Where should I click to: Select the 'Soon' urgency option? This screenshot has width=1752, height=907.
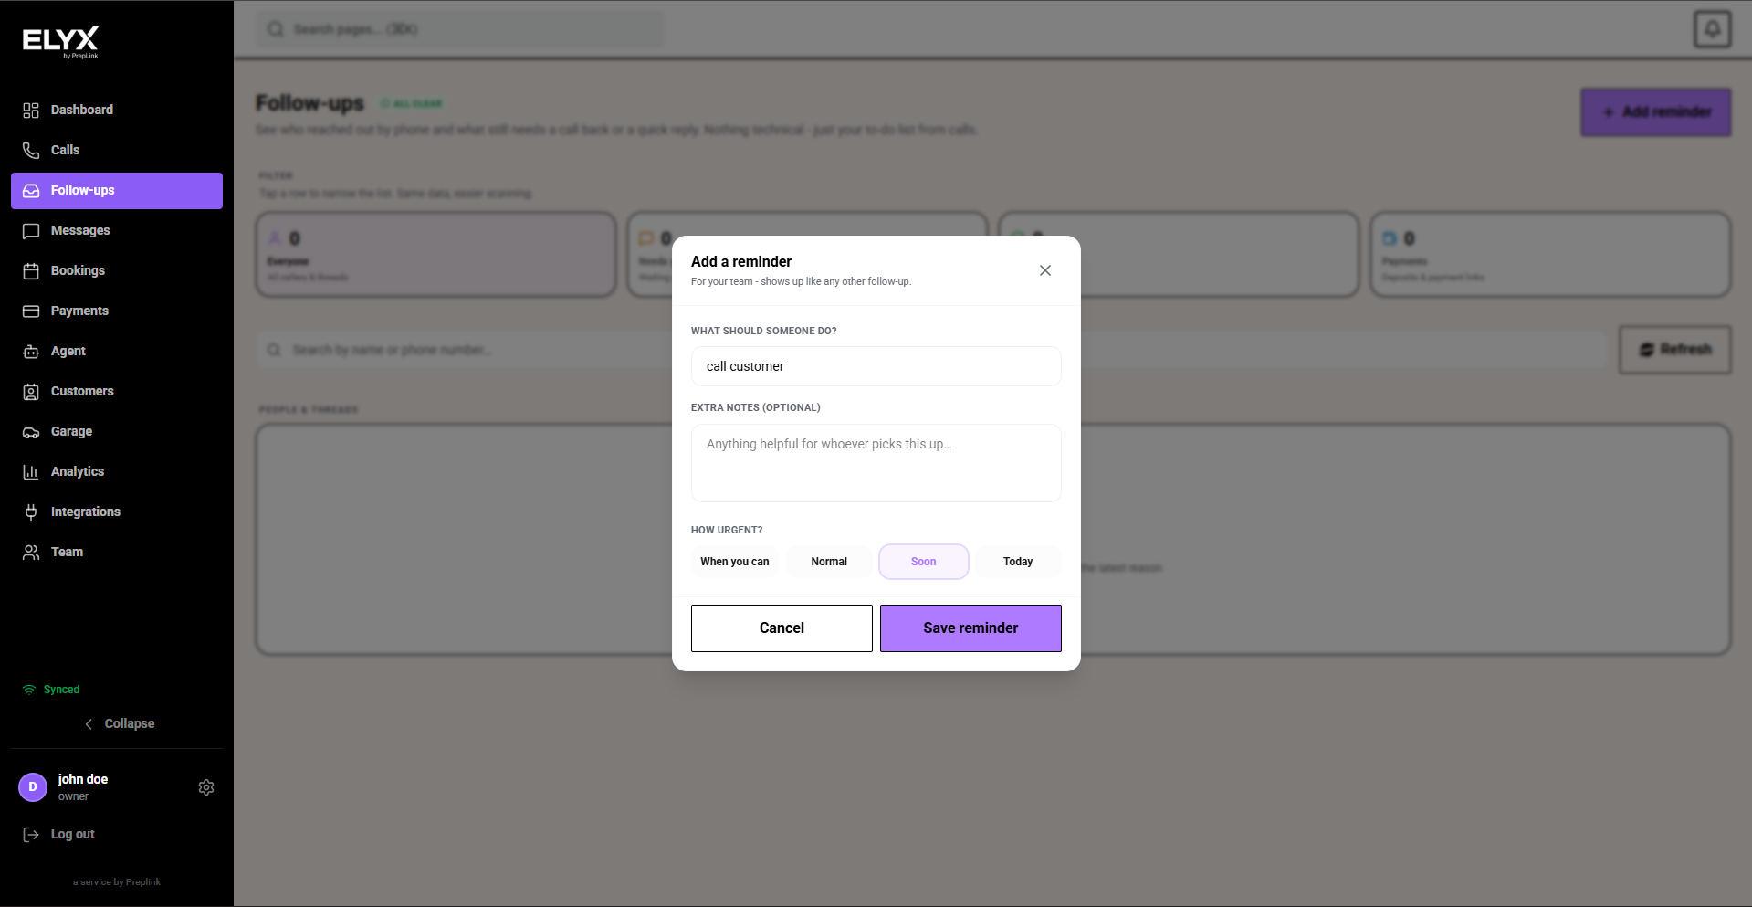click(924, 562)
